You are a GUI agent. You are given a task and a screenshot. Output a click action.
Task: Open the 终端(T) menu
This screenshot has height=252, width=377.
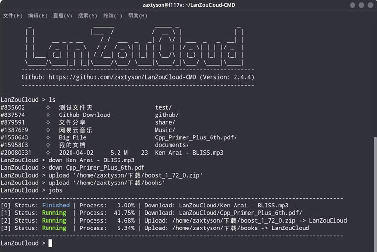pos(113,16)
